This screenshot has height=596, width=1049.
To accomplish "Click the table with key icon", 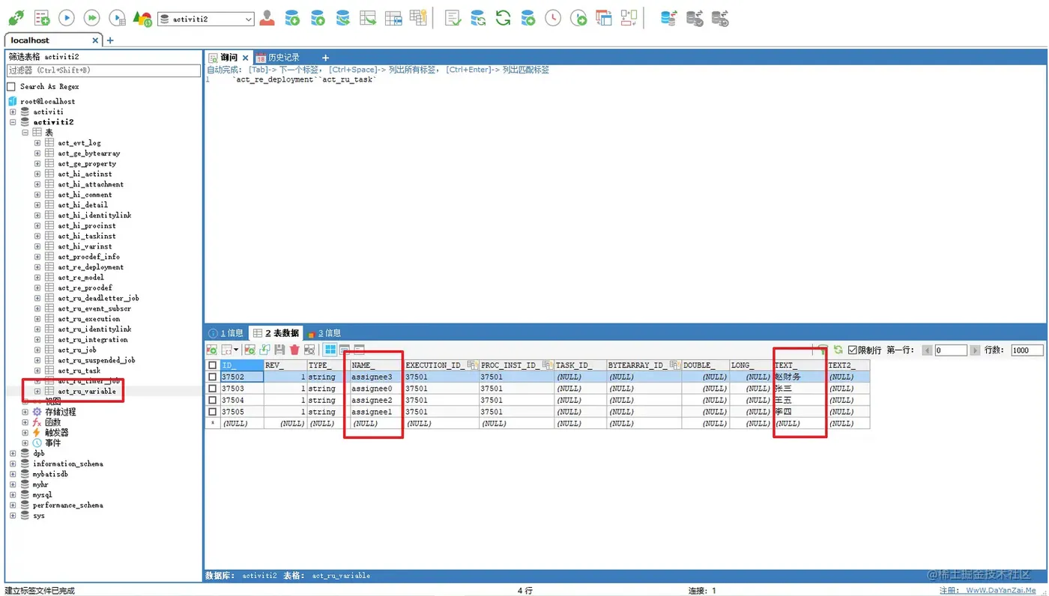I will 418,18.
